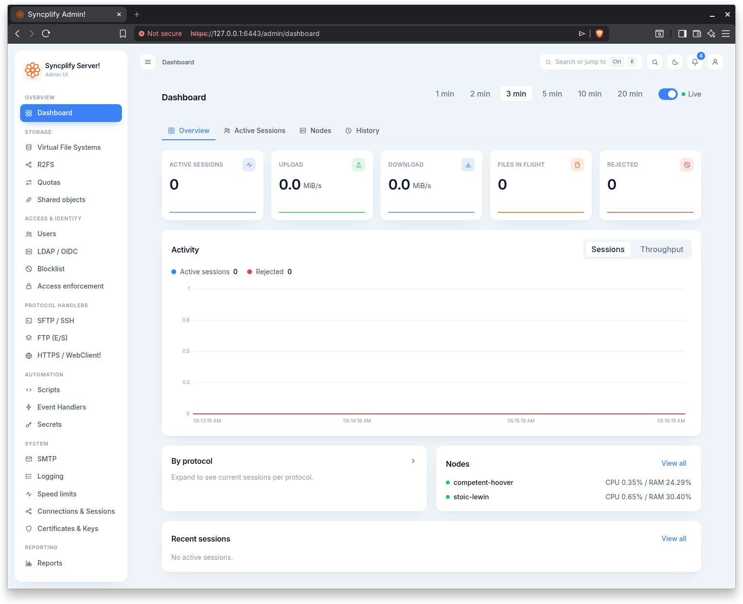Select the 2 min time range
Viewport: 743px width, 604px height.
click(x=480, y=94)
